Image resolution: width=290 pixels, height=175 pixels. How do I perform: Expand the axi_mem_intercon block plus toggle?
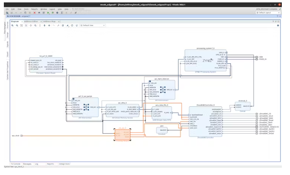[x=150, y=81]
